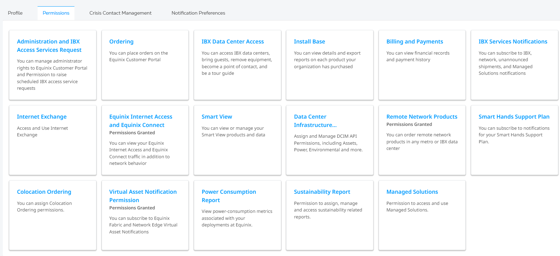The width and height of the screenshot is (560, 256).
Task: Click 'Permission to access and use' text
Action: click(x=417, y=203)
